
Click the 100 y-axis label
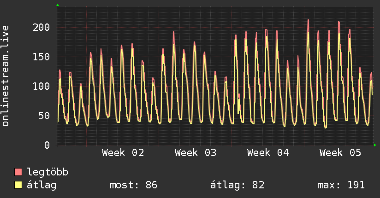point(41,87)
